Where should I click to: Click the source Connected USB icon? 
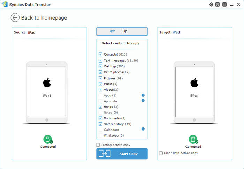tap(48, 139)
